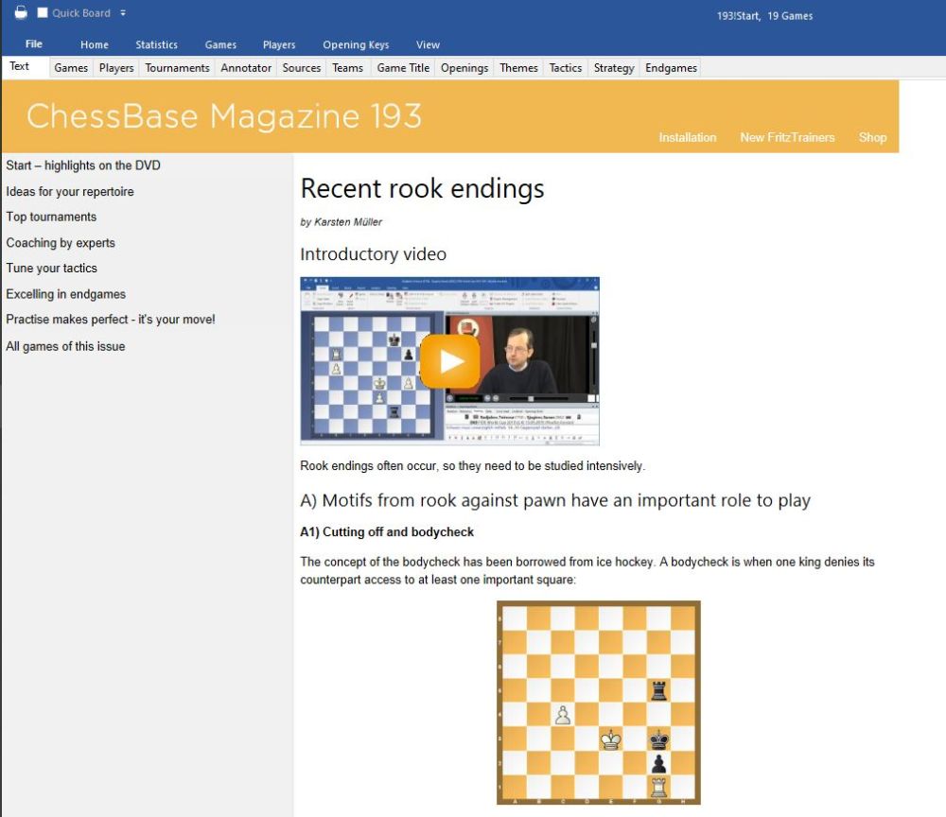Open the quick access toolbar dropdown arrow
The height and width of the screenshot is (817, 946).
[x=122, y=12]
